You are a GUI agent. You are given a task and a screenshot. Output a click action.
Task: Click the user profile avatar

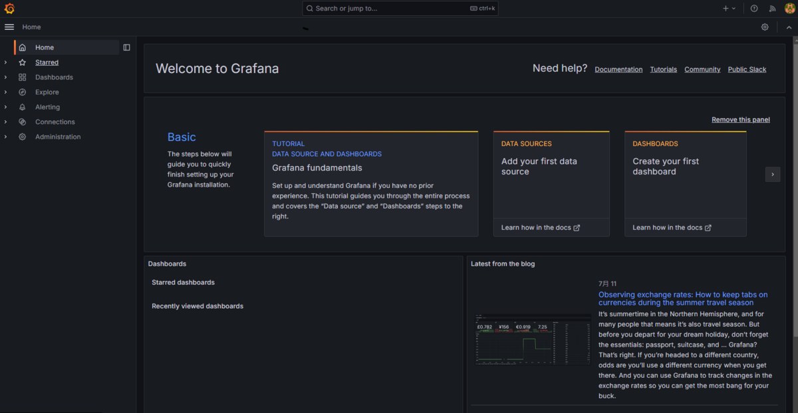[789, 9]
